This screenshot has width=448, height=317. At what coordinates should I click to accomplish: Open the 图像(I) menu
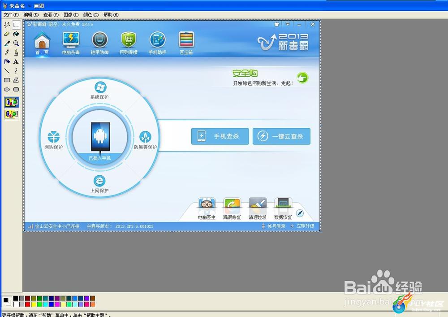click(x=71, y=15)
